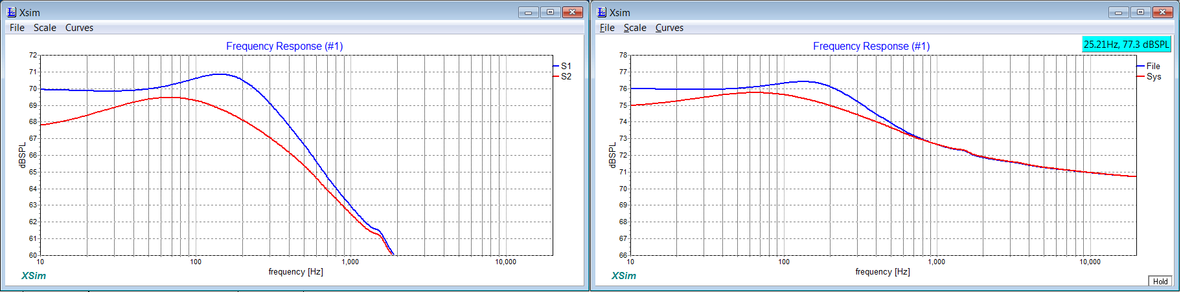Close the right Xsim window
Screen dimensions: 1181x292
click(x=1163, y=12)
